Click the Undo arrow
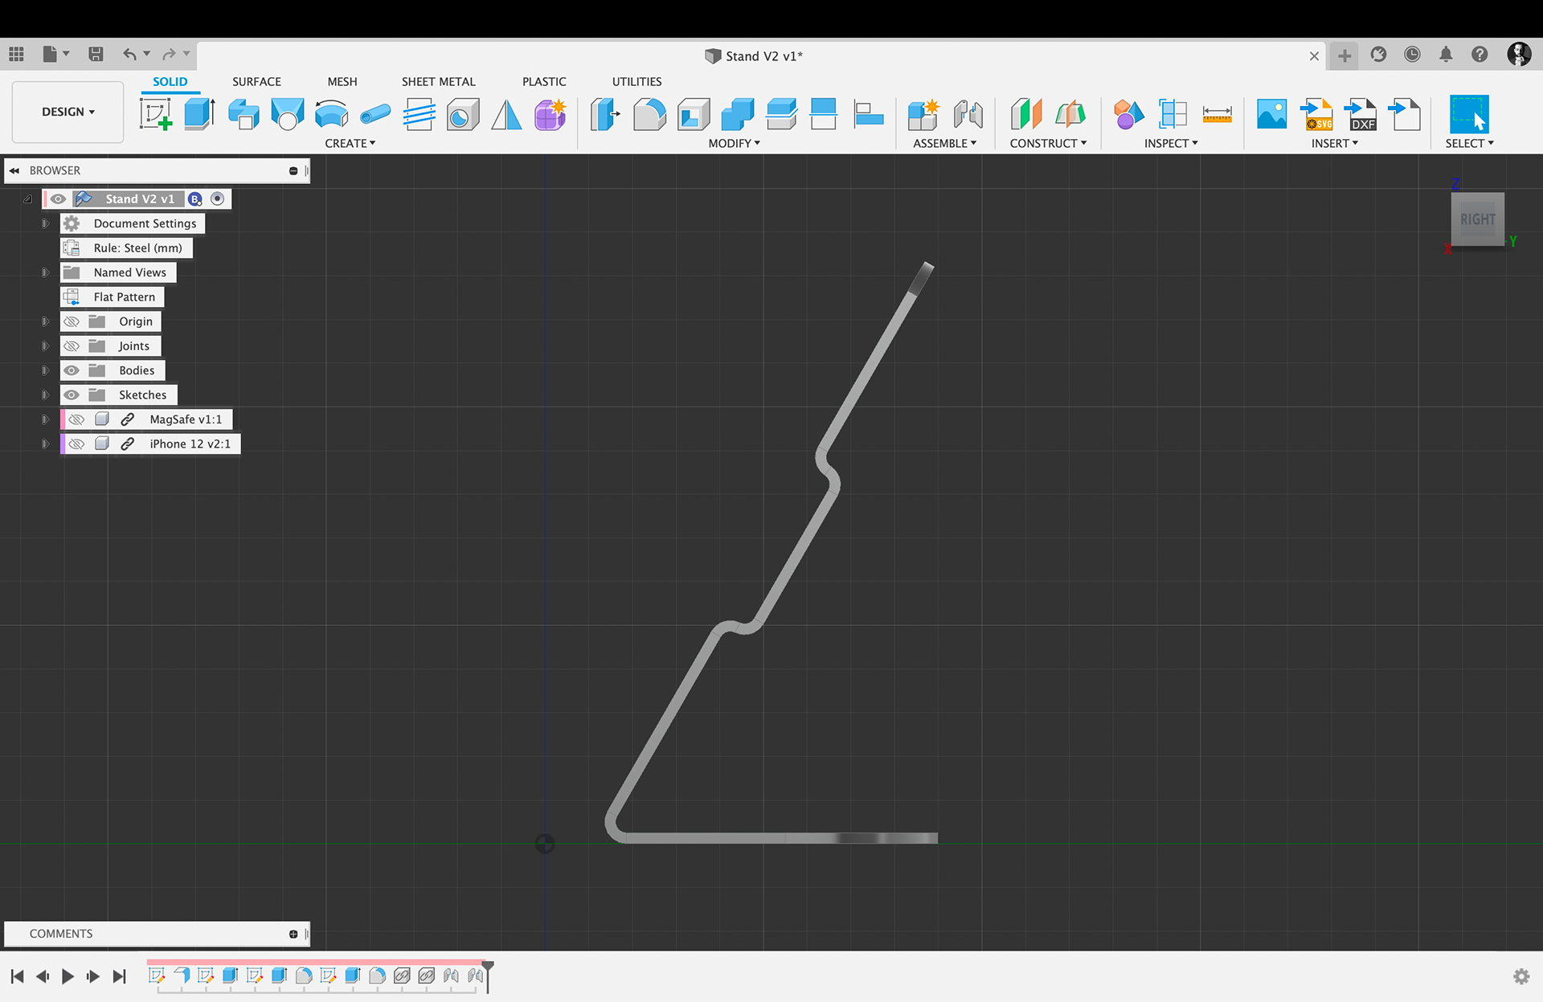1543x1002 pixels. coord(129,55)
